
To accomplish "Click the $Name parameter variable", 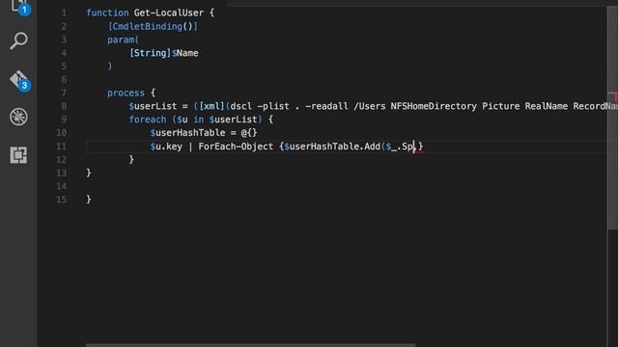I will click(x=184, y=53).
